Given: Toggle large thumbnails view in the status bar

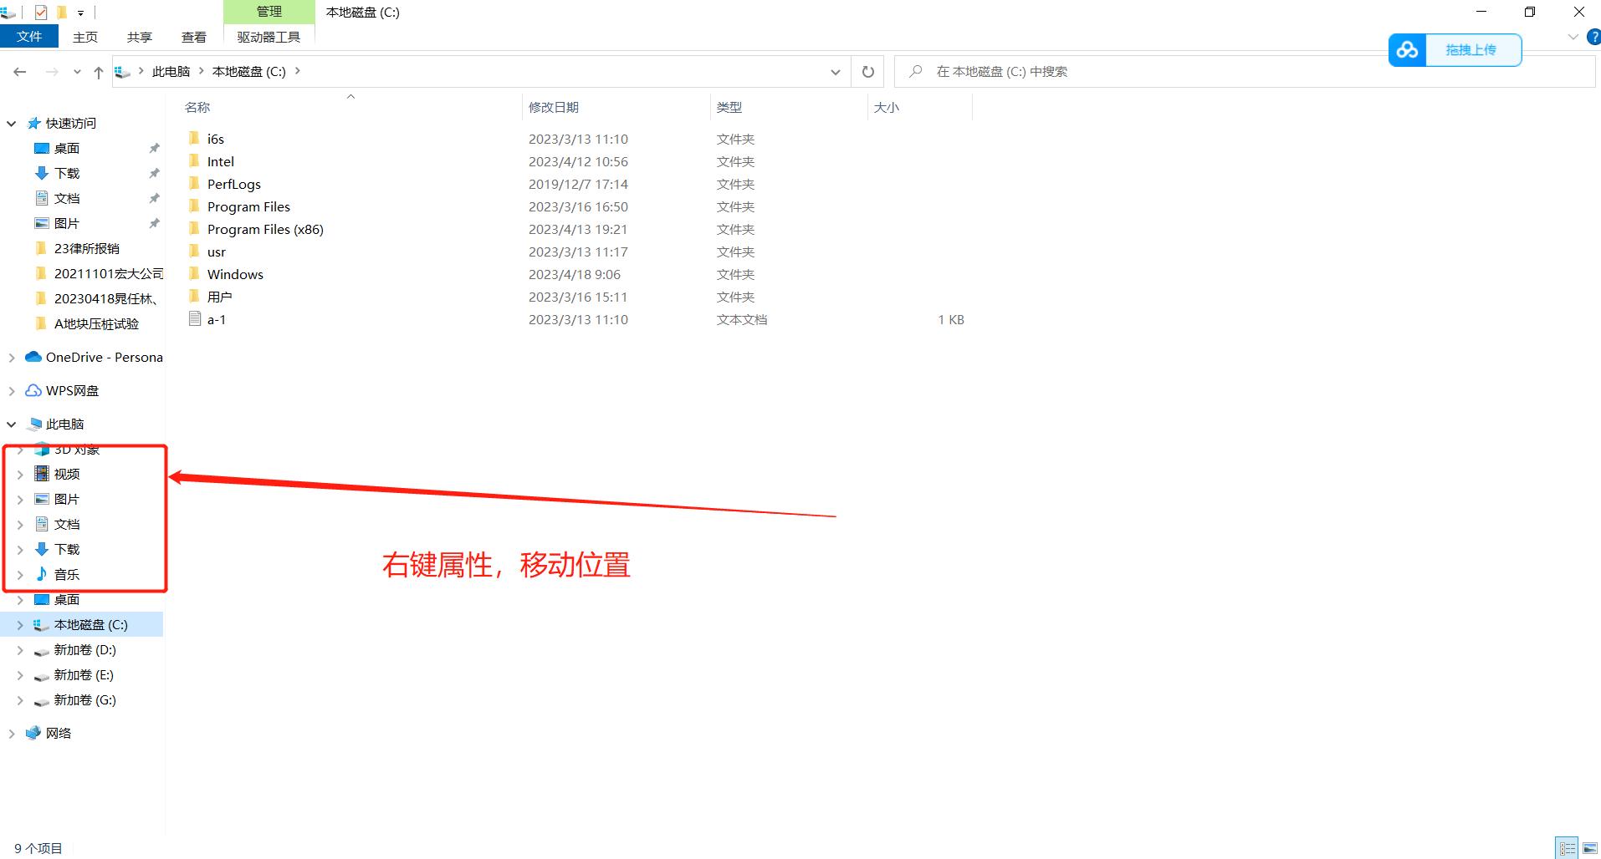Looking at the screenshot, I should (x=1590, y=846).
